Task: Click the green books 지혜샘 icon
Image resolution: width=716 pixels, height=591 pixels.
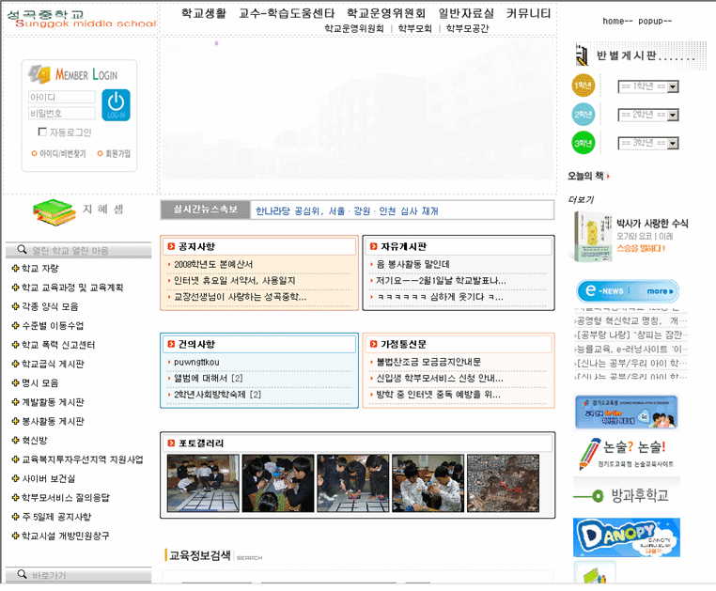Action: 54,211
